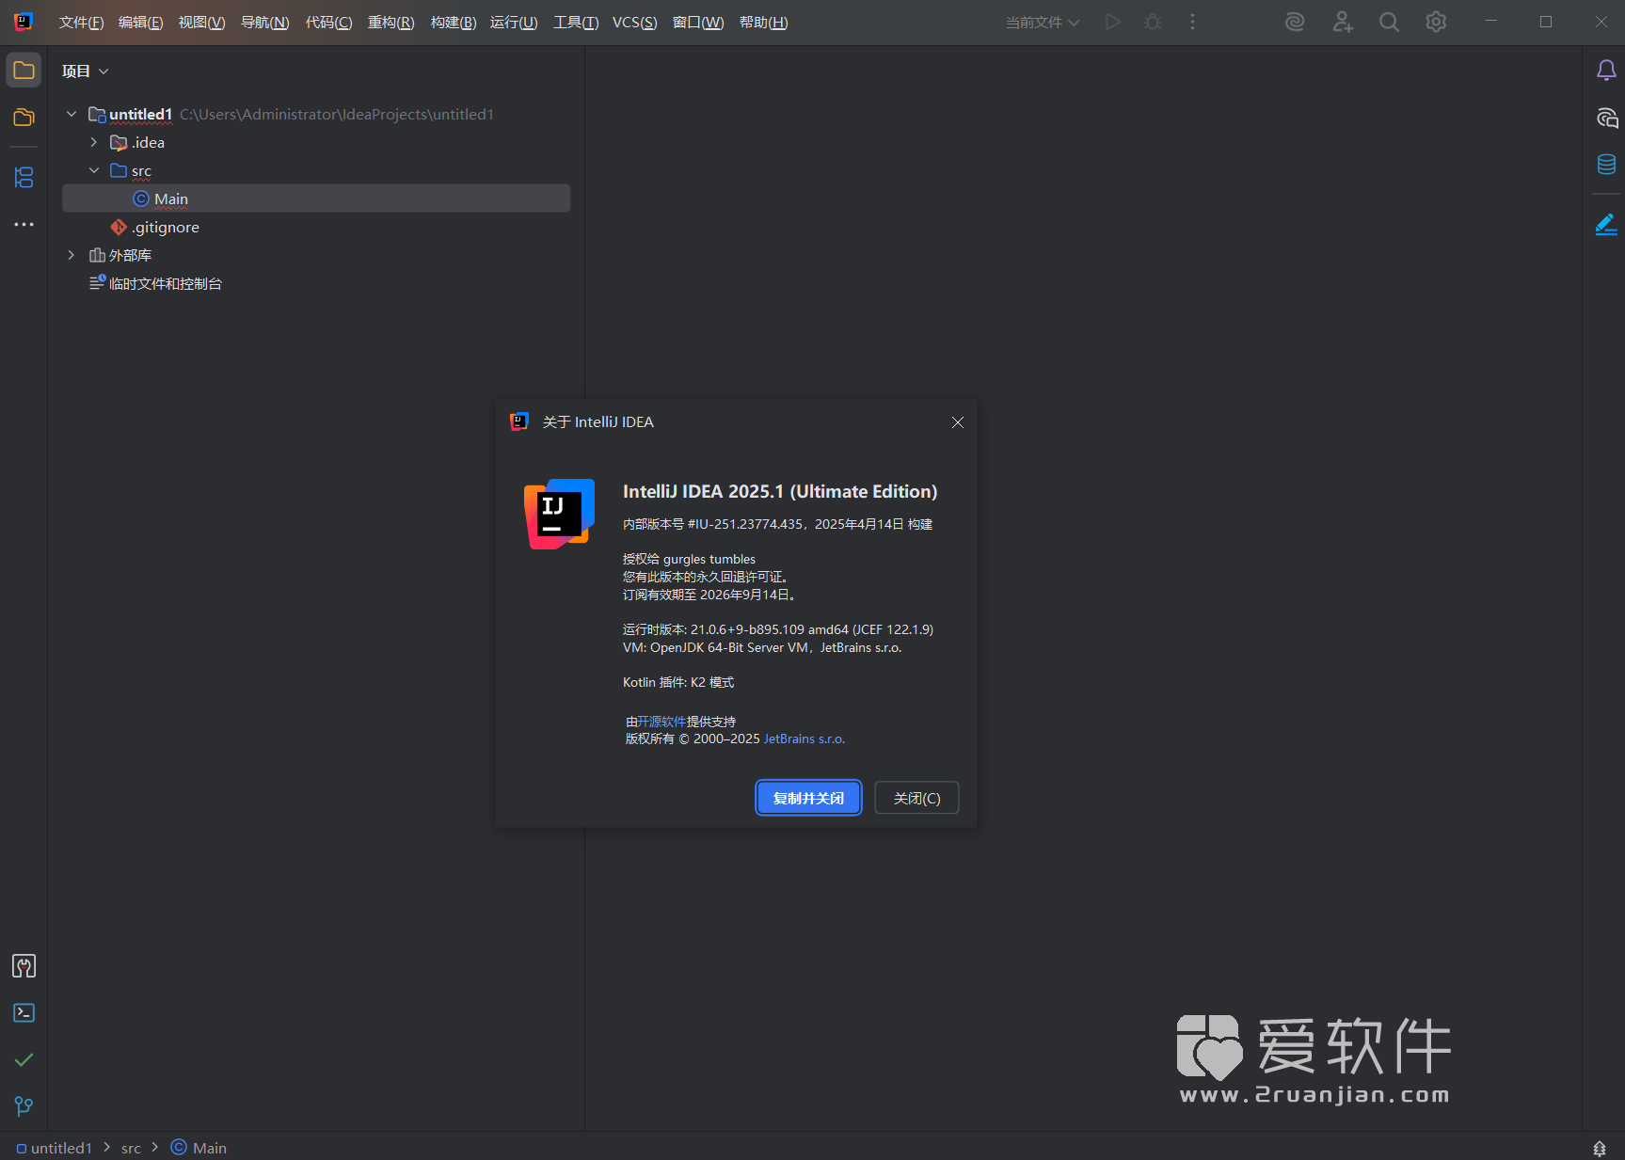This screenshot has height=1160, width=1625.
Task: Open the Notifications bell panel
Action: point(1606,71)
